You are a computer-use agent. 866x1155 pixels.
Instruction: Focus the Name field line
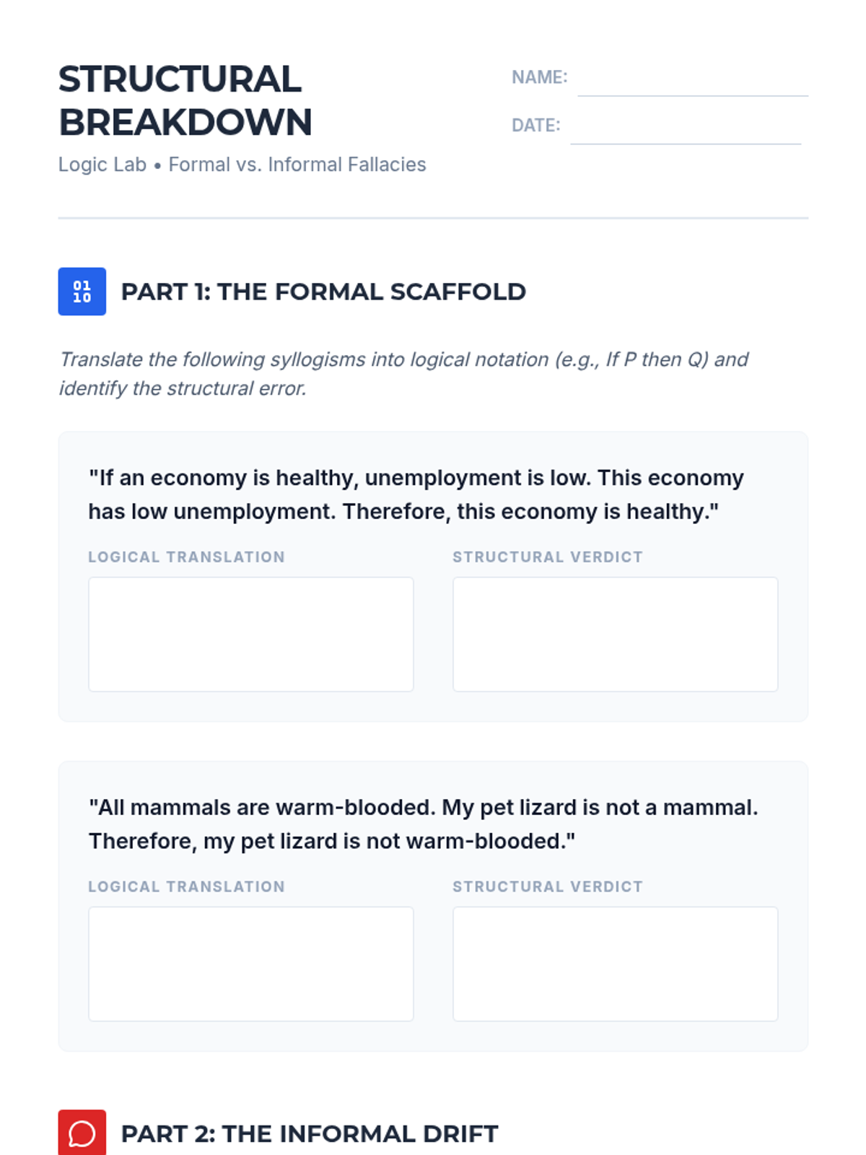pyautogui.click(x=693, y=79)
